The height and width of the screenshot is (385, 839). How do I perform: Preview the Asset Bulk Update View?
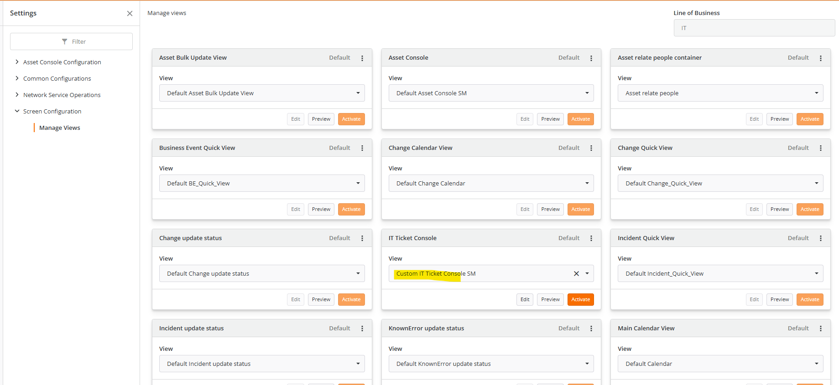coord(321,119)
